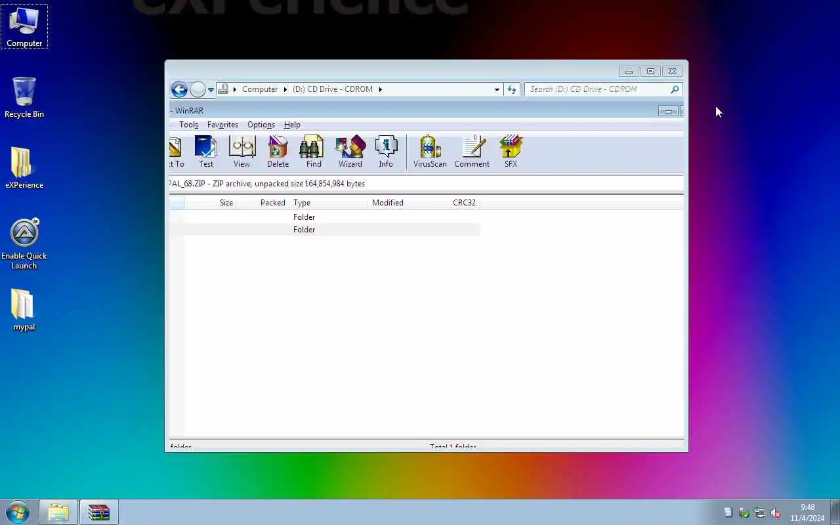Open the Computer desktop icon
840x525 pixels.
[24, 26]
